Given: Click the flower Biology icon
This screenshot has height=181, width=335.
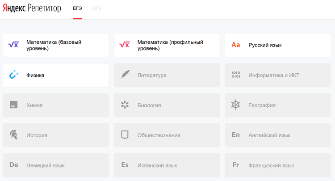Looking at the screenshot, I should [125, 105].
